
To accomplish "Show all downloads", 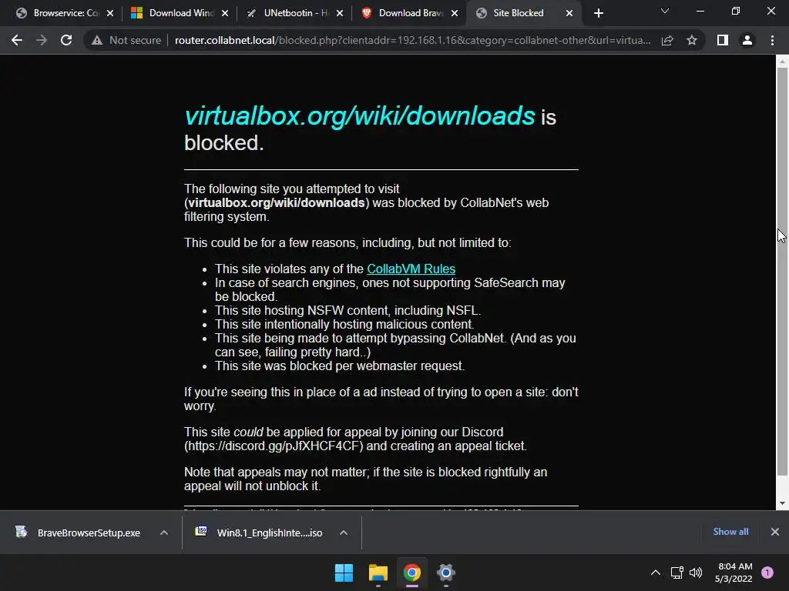I will click(x=730, y=532).
